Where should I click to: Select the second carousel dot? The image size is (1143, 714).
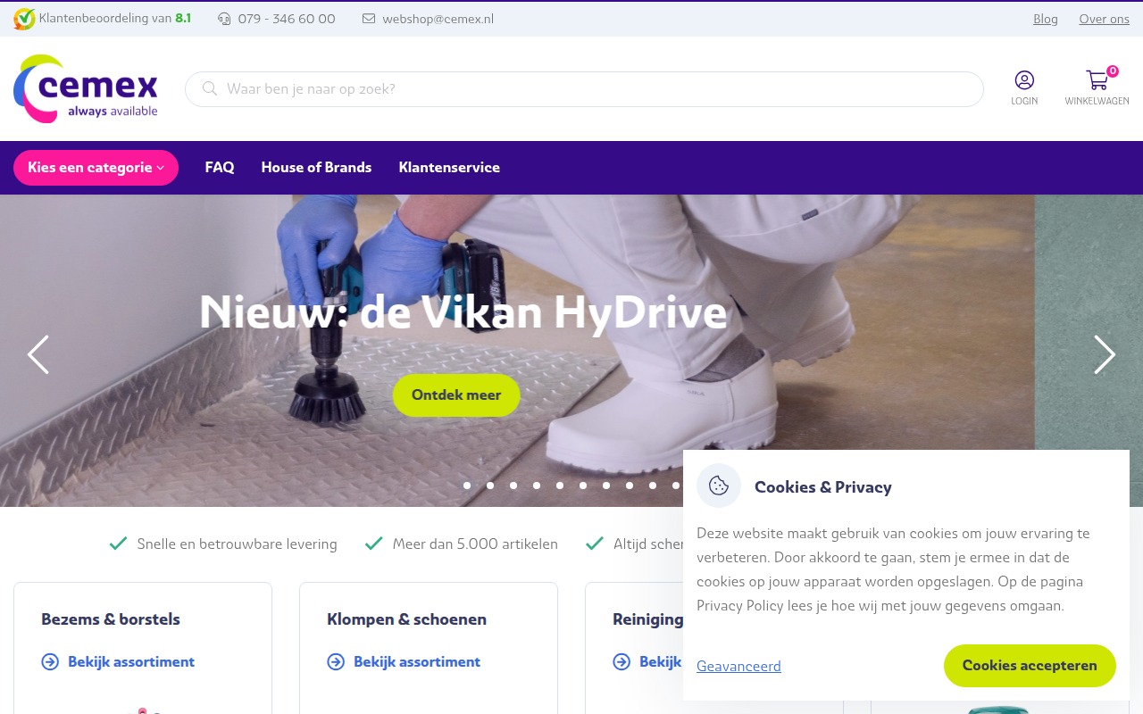(490, 486)
